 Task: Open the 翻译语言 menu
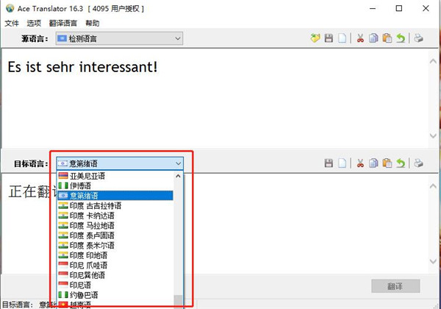(62, 23)
